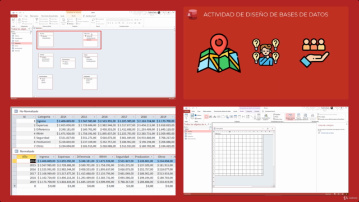359x202 pixels.
Task: Click the Filtro funnel icon in relationships window ribbon
Action: [37, 21]
